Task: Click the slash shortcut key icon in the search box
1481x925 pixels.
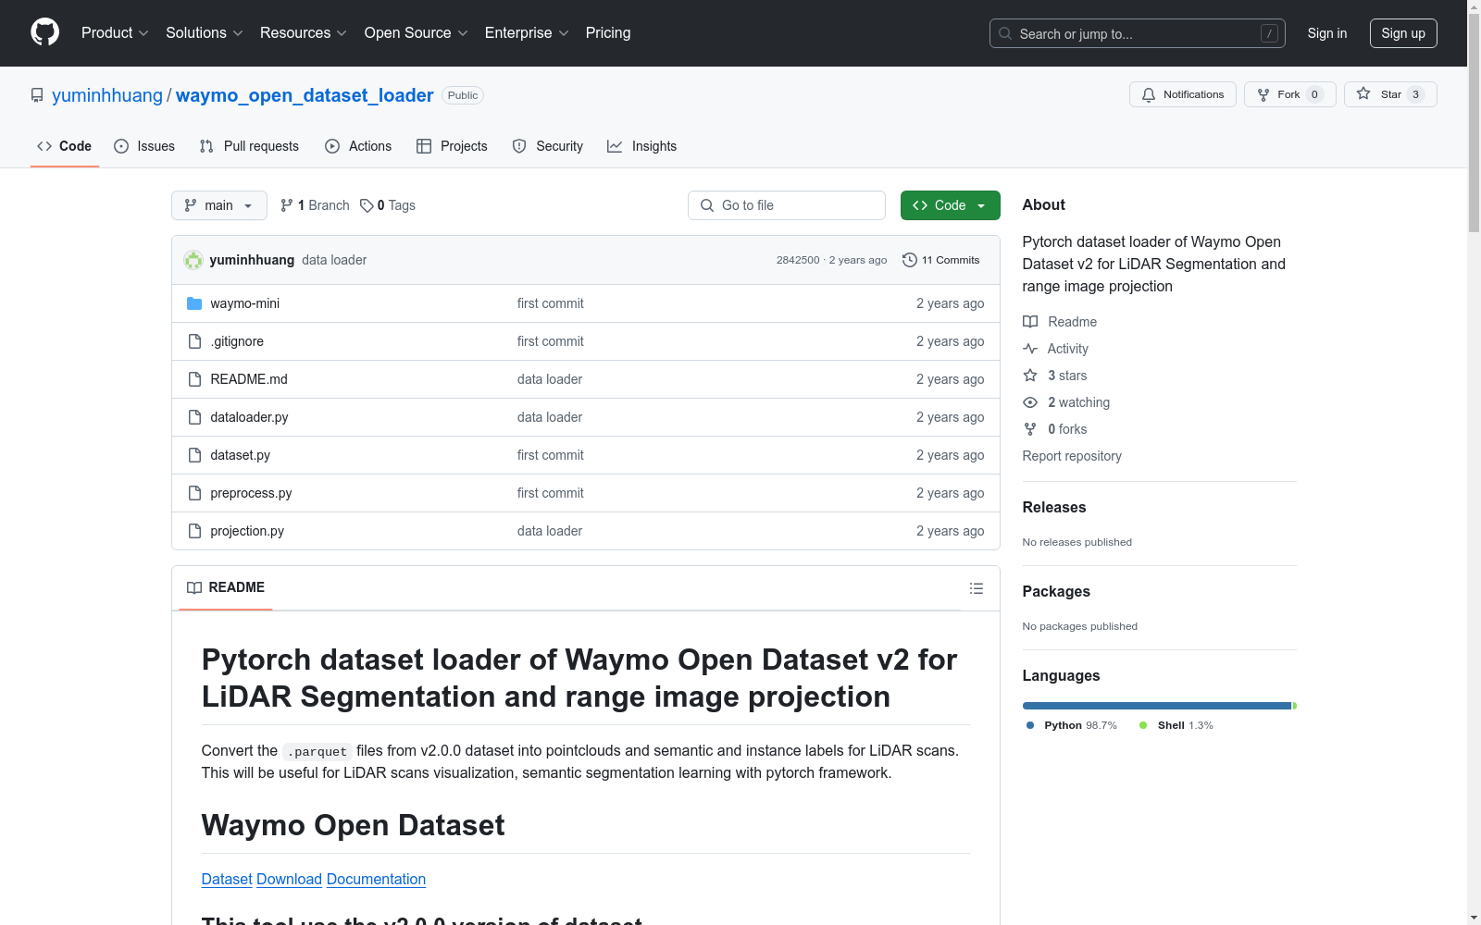Action: pos(1269,33)
